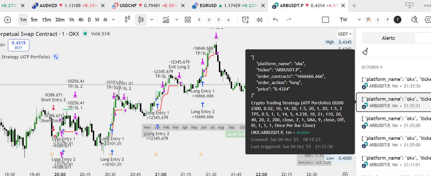431x176 pixels.
Task: Open the chart style dropdown arrow
Action: click(152, 20)
